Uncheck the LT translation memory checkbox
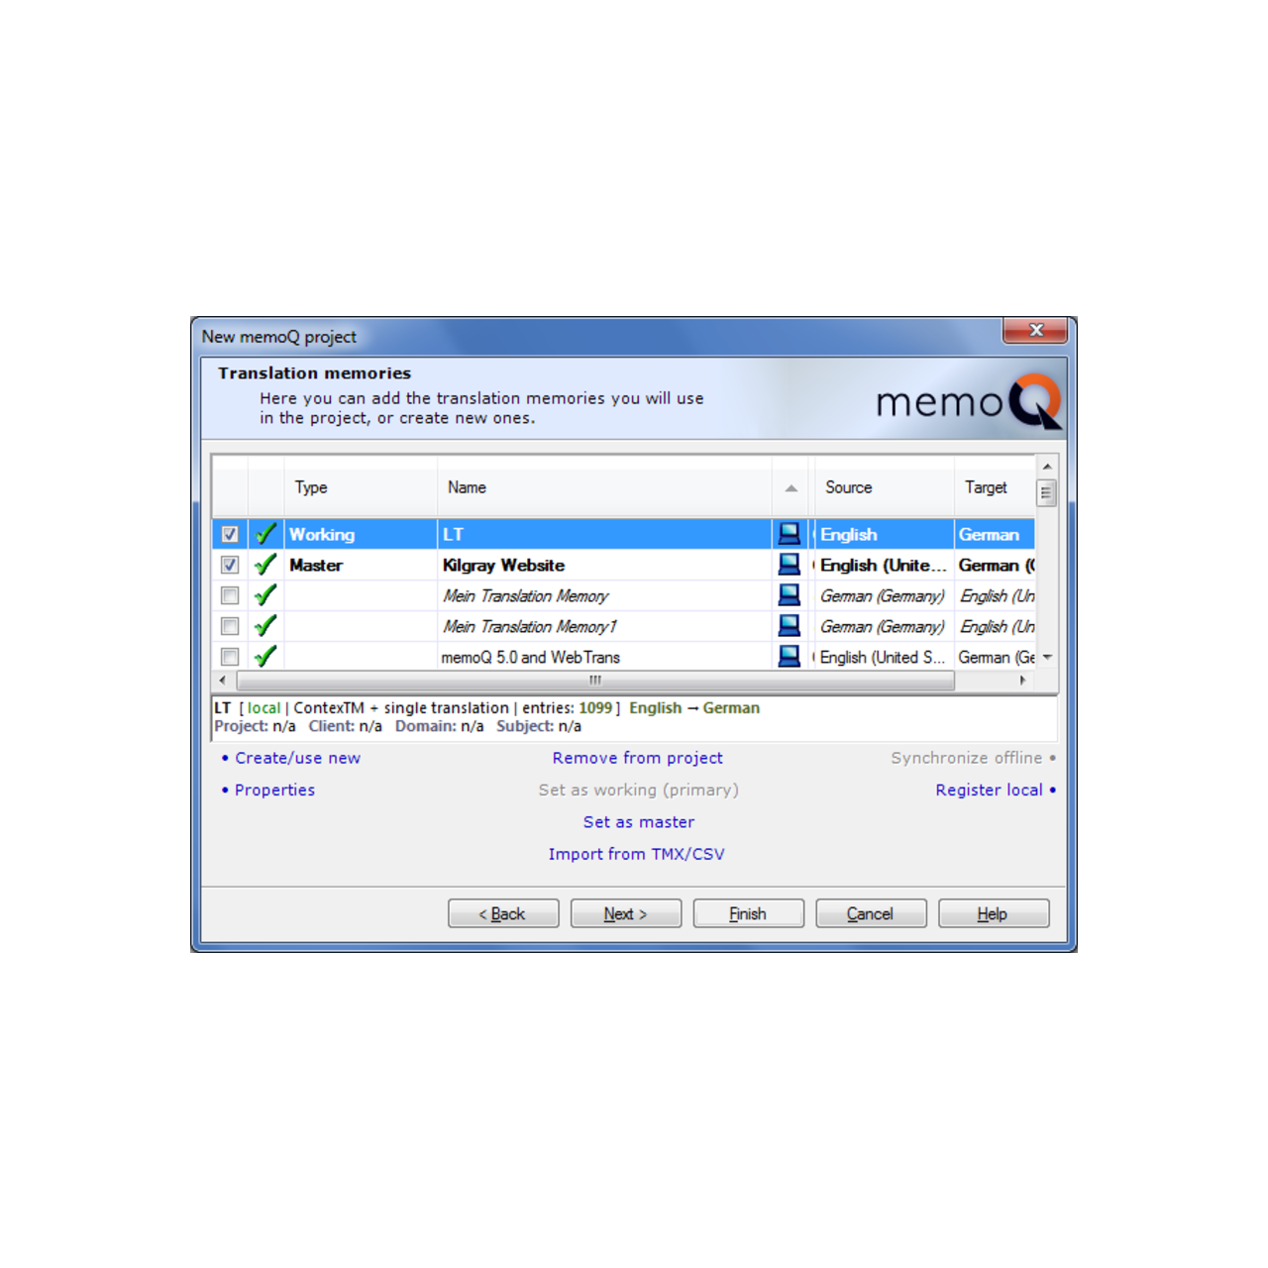Screen dimensions: 1268x1268 coord(229,533)
